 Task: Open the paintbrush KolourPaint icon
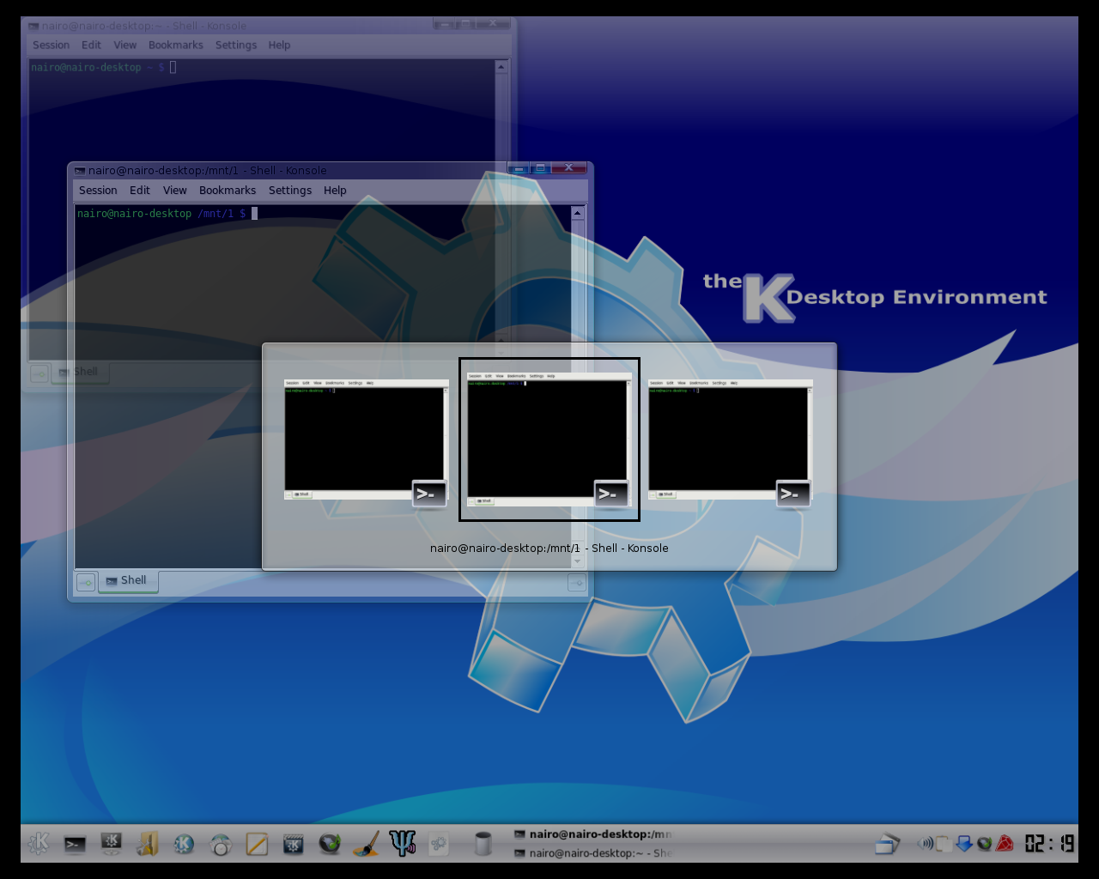366,845
